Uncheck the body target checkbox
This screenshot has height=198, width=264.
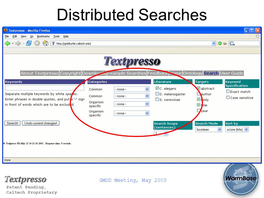click(x=199, y=99)
